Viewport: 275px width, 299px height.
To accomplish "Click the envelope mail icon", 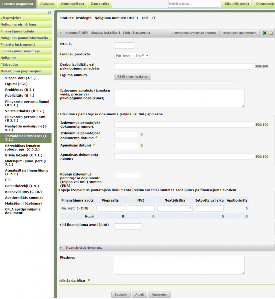I will pyautogui.click(x=271, y=33).
